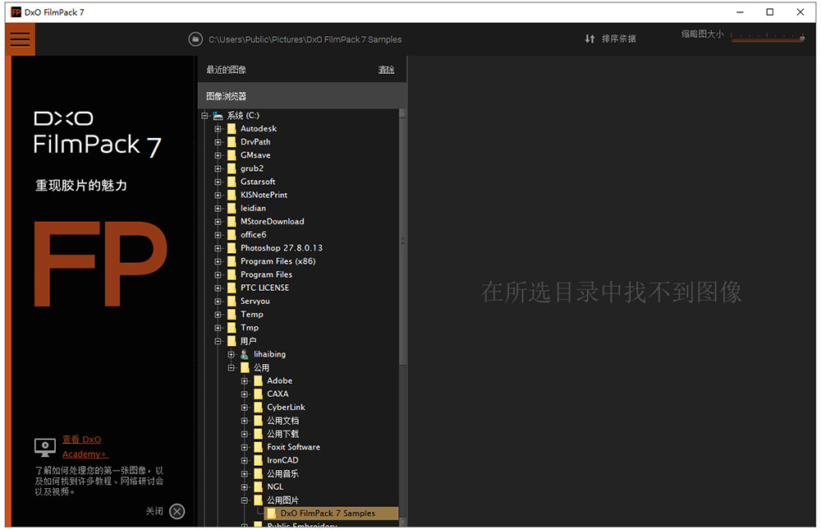Collapse the 系统 (C:) drive node
The width and height of the screenshot is (821, 530).
click(204, 115)
